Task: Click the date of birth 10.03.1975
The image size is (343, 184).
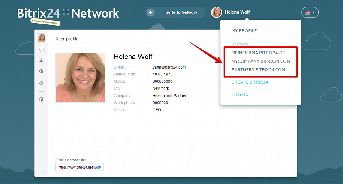Action: point(162,74)
